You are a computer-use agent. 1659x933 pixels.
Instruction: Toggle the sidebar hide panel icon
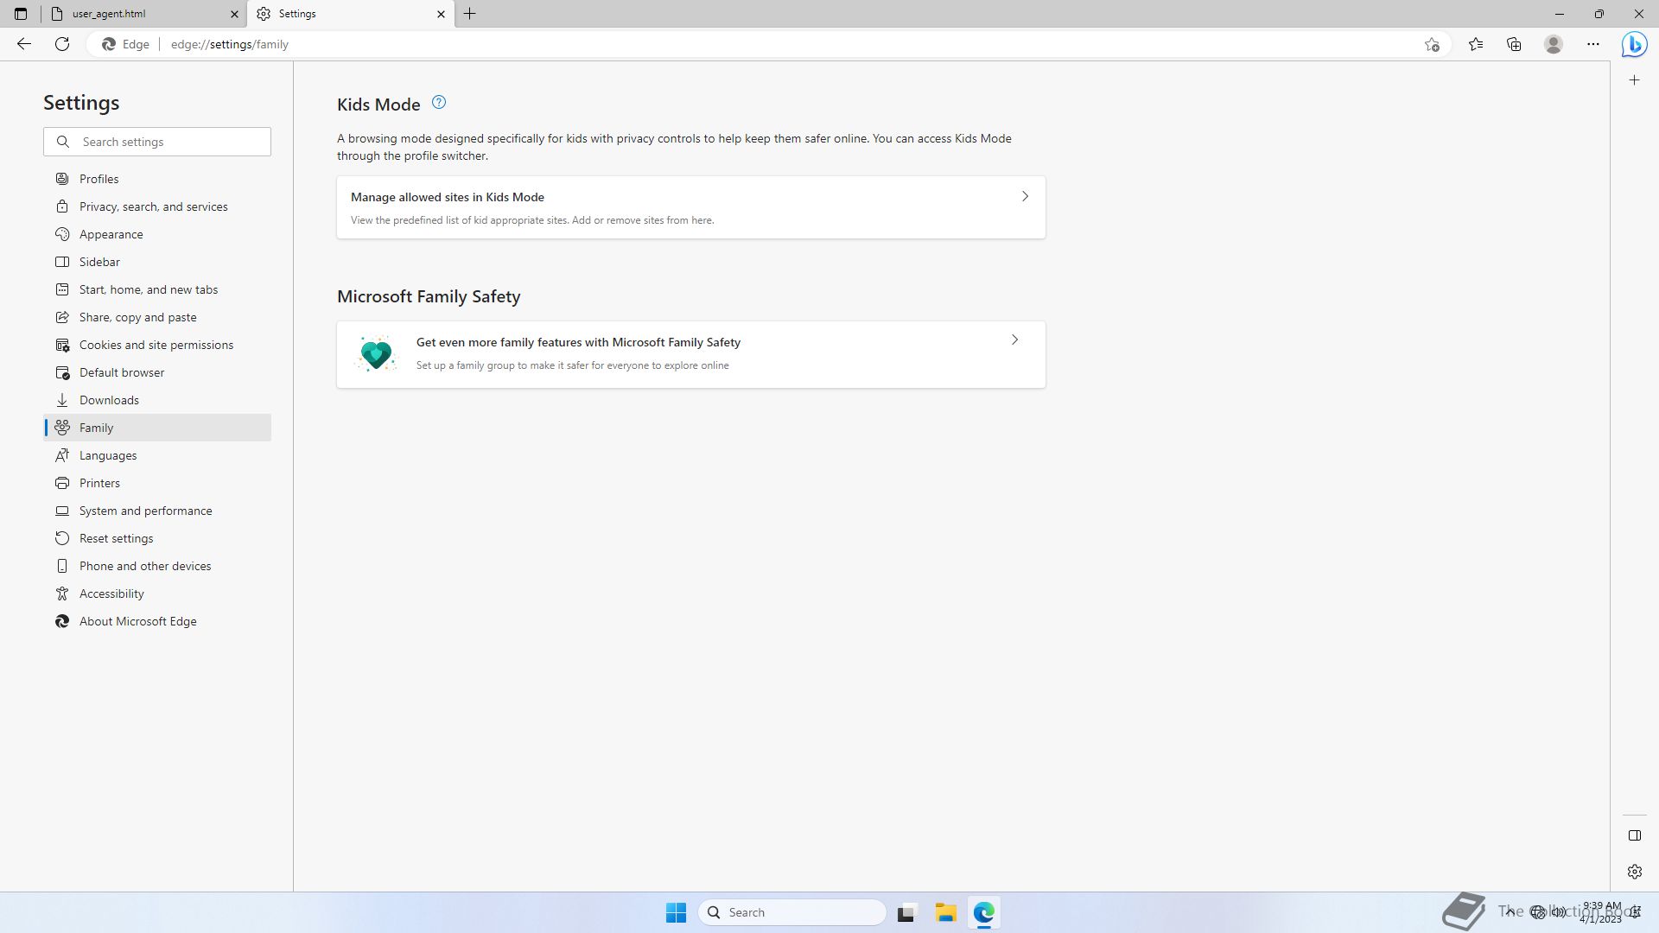[x=1634, y=835]
